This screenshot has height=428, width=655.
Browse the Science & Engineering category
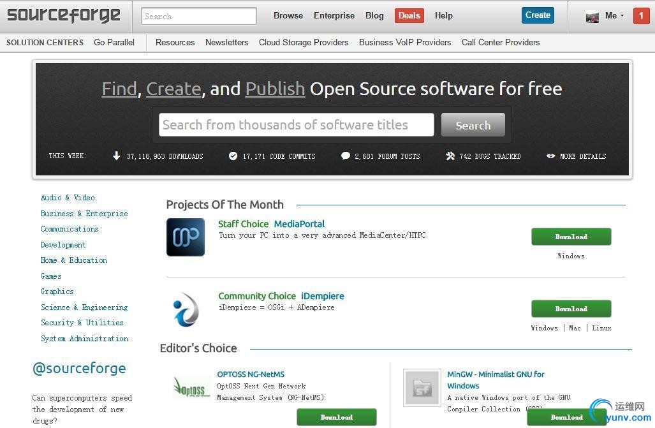84,307
